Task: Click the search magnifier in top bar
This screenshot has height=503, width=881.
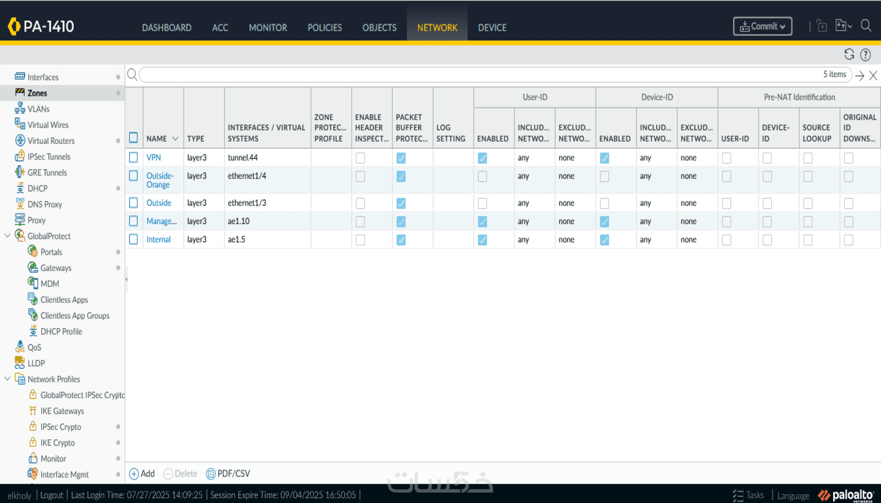Action: pos(866,26)
